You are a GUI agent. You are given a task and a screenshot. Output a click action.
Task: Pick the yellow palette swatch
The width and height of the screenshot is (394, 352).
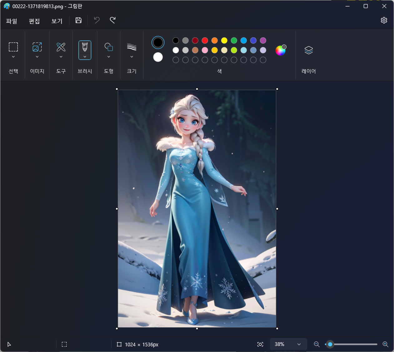tap(224, 40)
